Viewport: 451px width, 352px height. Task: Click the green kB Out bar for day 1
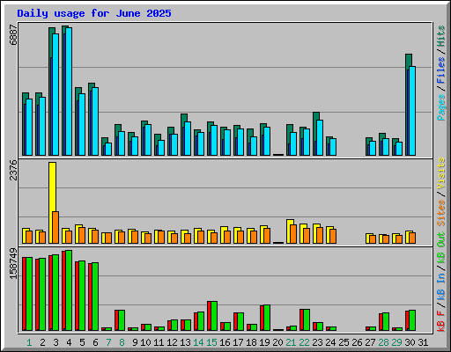point(29,294)
